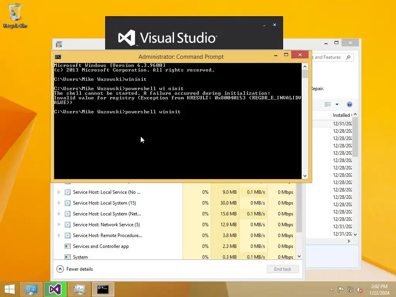This screenshot has width=396, height=297.
Task: Switch to Command Prompt taskbar icon
Action: pos(103,289)
